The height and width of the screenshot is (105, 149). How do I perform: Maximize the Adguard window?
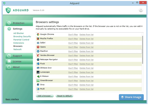(x=137, y=3)
